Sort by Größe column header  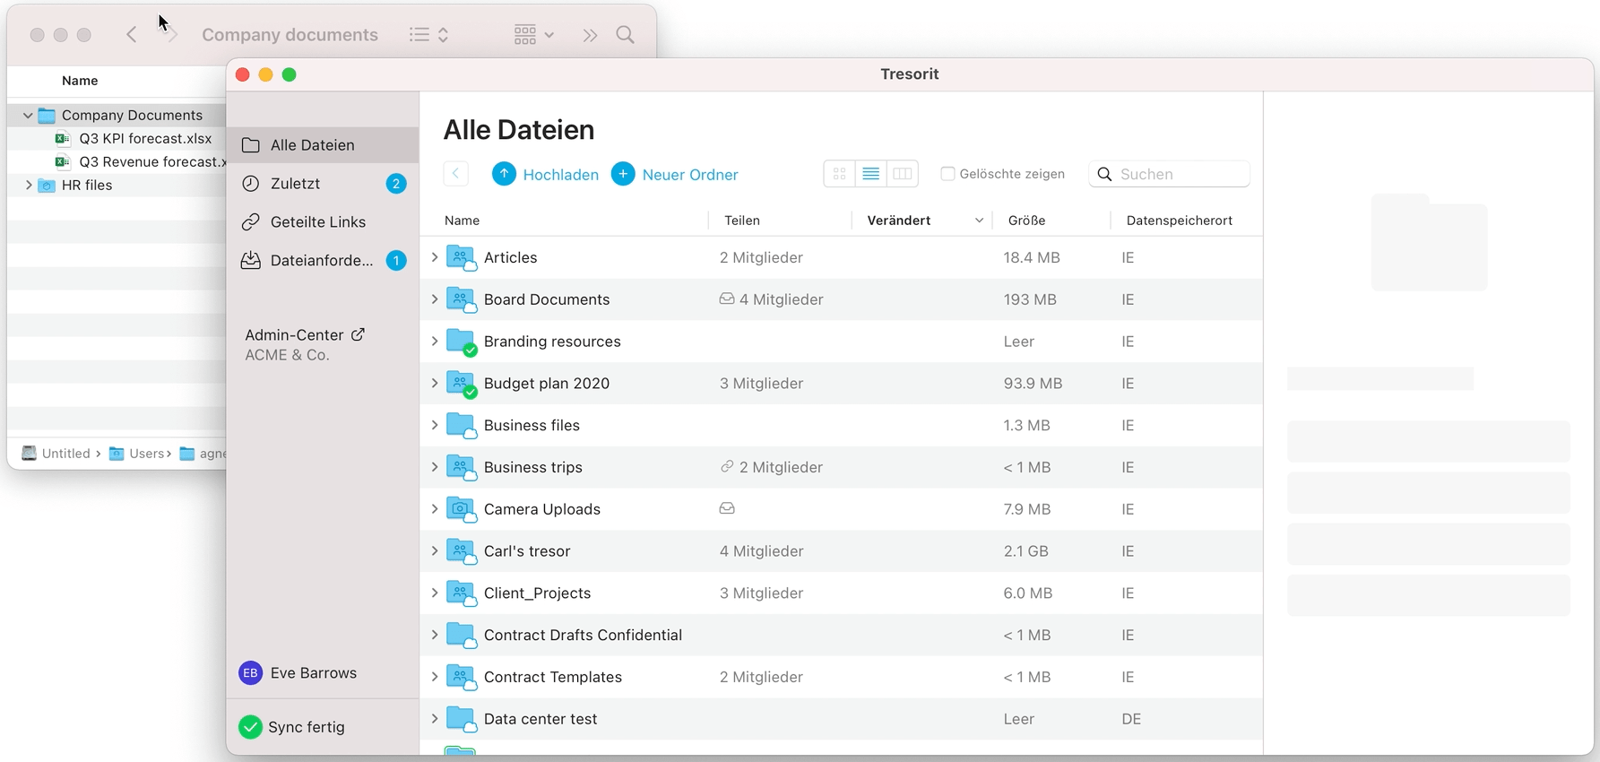tap(1026, 221)
